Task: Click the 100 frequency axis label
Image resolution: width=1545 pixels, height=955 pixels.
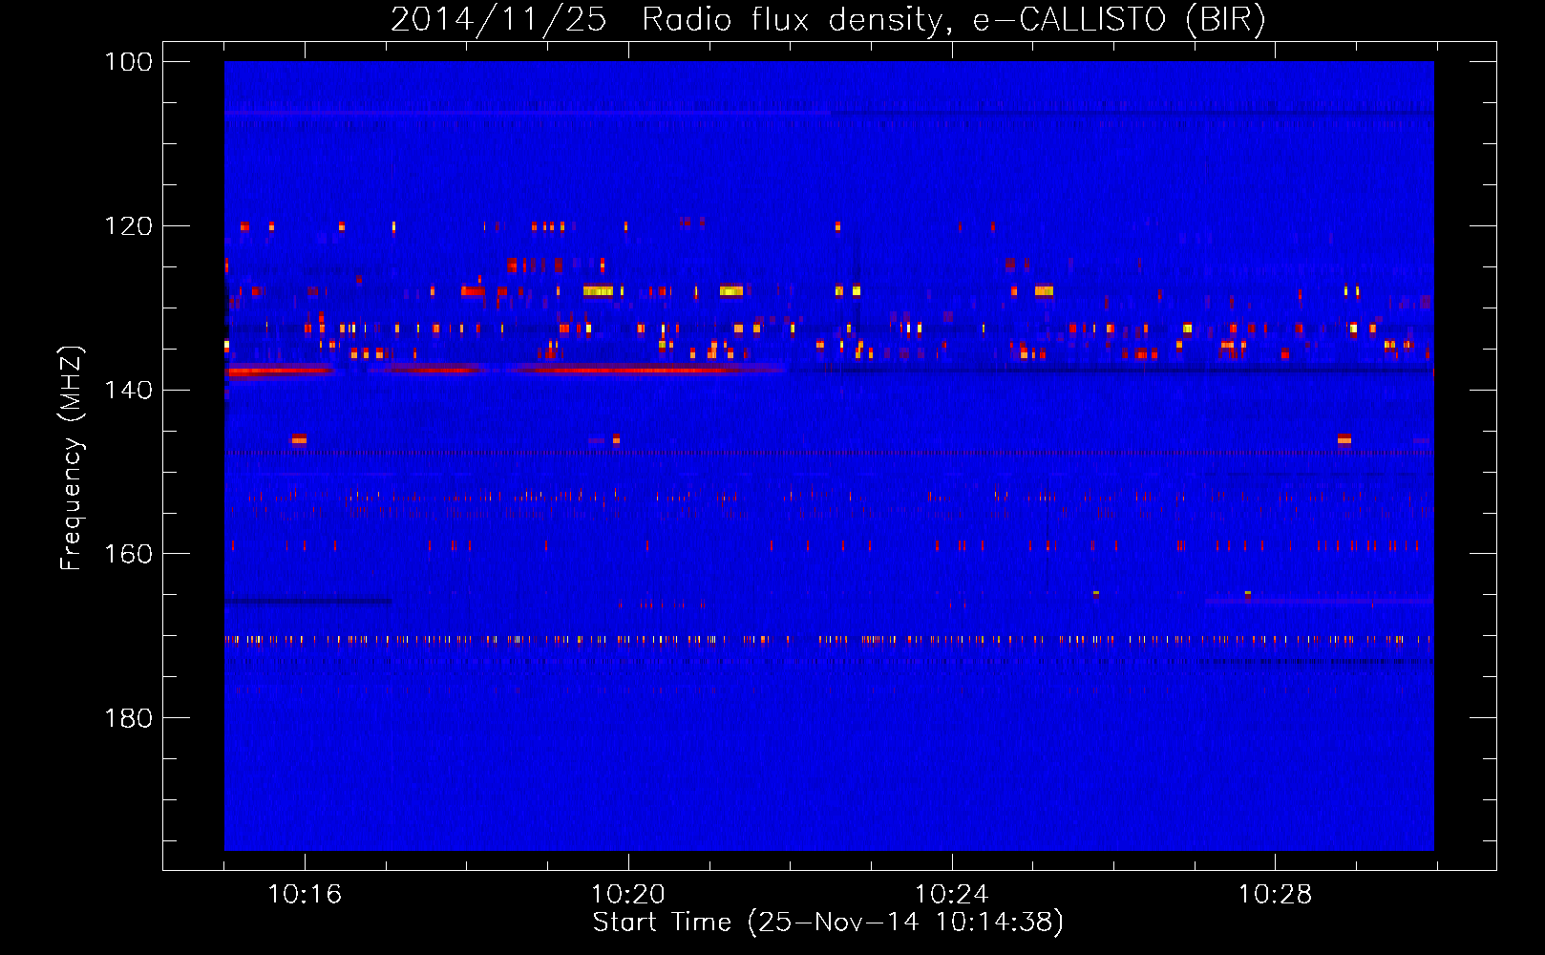Action: click(129, 62)
